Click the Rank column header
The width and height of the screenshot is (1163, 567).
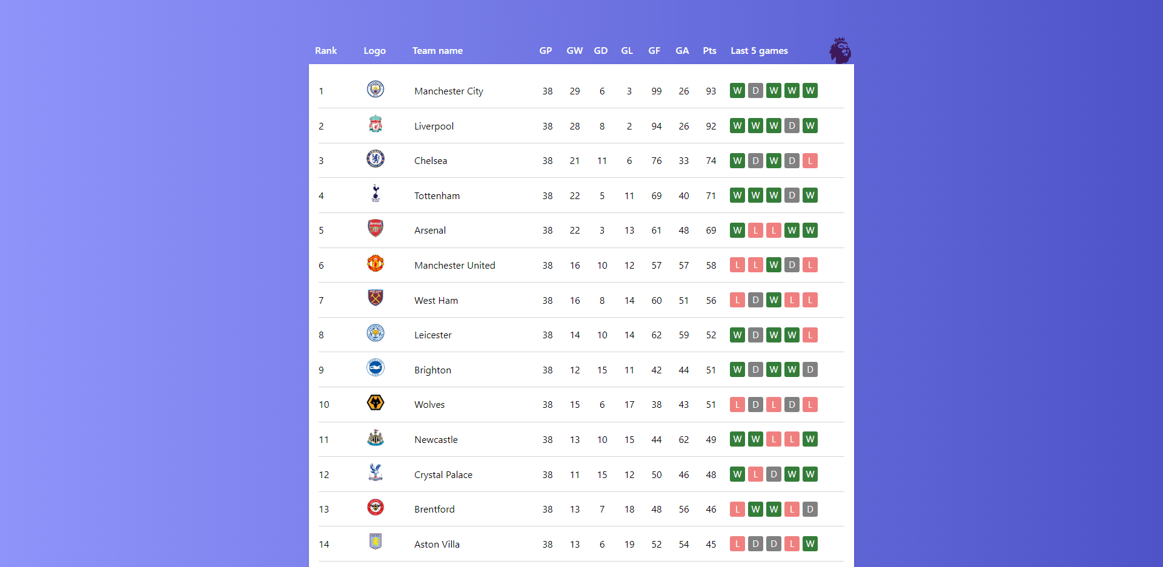[326, 51]
